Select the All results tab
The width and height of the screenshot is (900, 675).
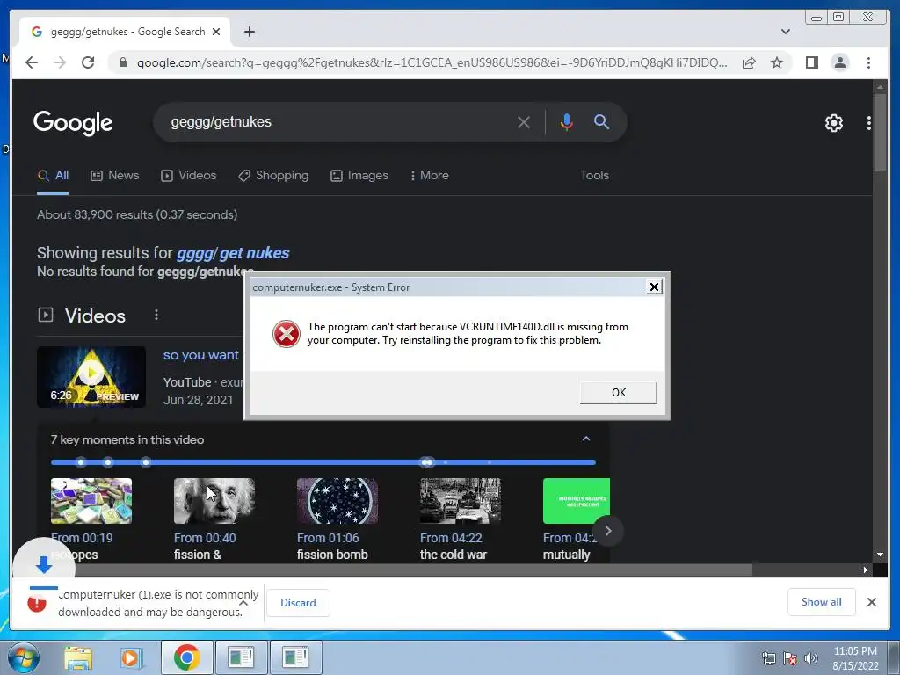pyautogui.click(x=53, y=176)
